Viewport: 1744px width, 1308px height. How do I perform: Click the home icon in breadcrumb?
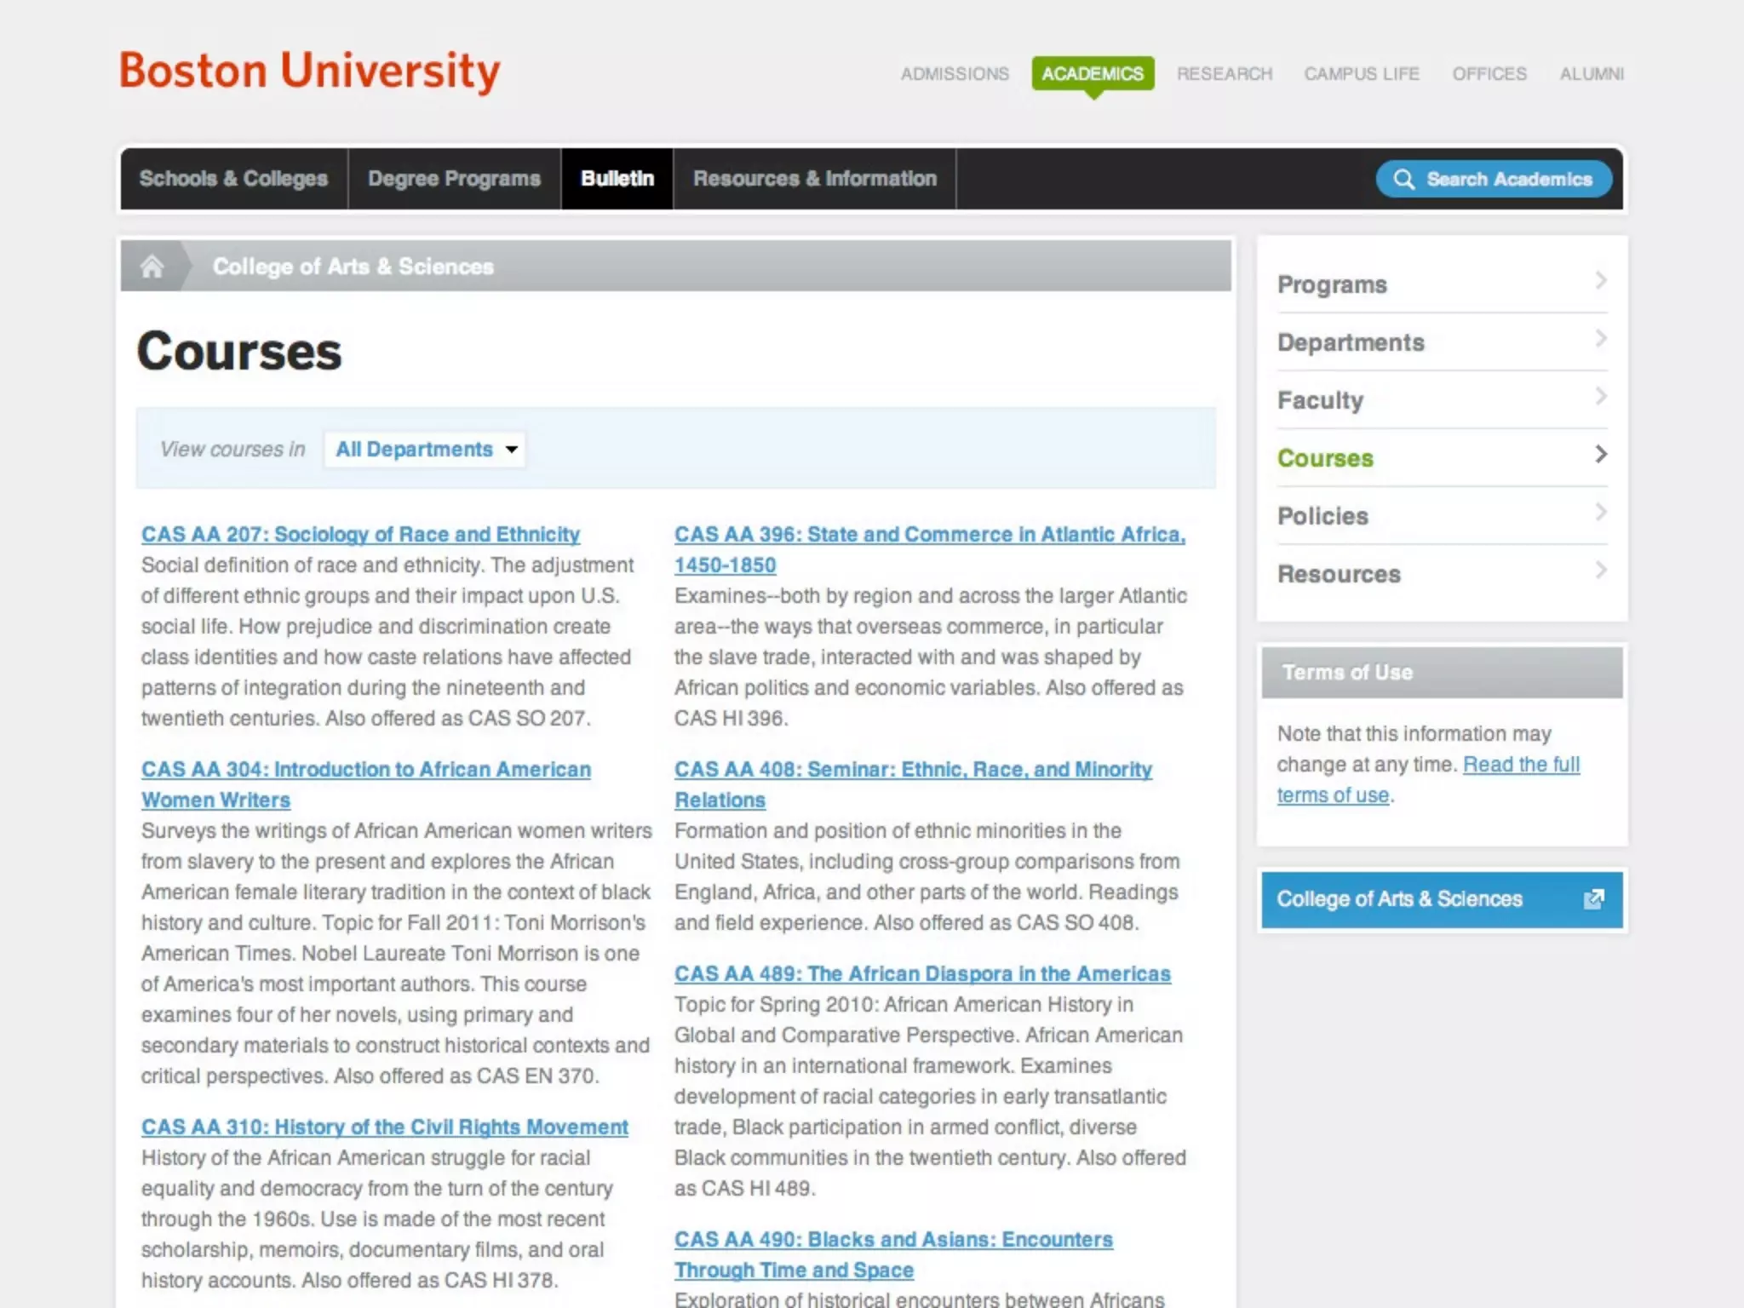(152, 267)
